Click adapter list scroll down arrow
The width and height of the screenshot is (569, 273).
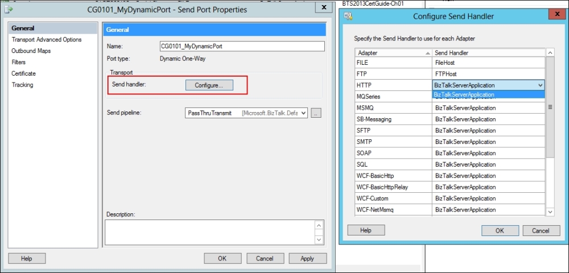(550, 212)
